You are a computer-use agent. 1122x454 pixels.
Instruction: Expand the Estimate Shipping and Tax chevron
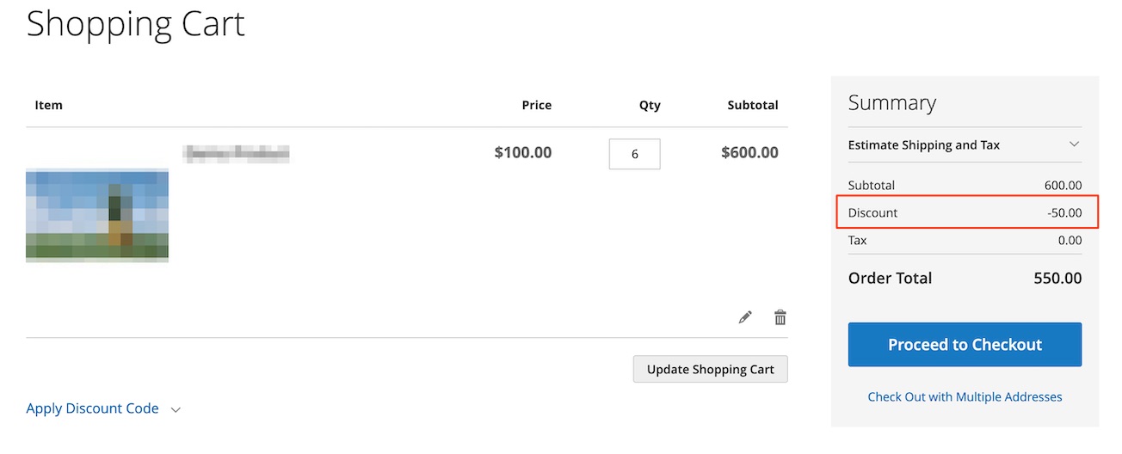point(1074,144)
